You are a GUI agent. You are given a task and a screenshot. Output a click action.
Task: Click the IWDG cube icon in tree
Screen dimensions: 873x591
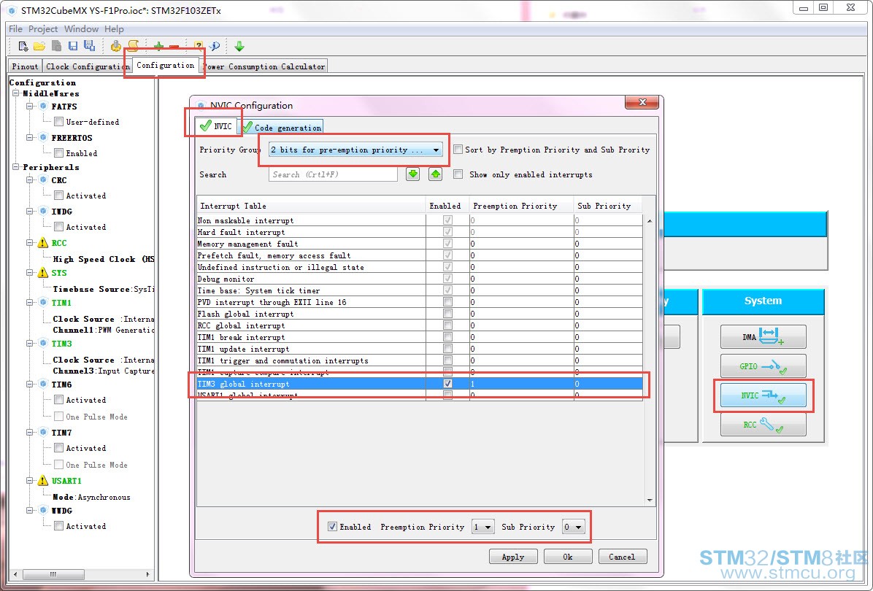click(x=43, y=212)
